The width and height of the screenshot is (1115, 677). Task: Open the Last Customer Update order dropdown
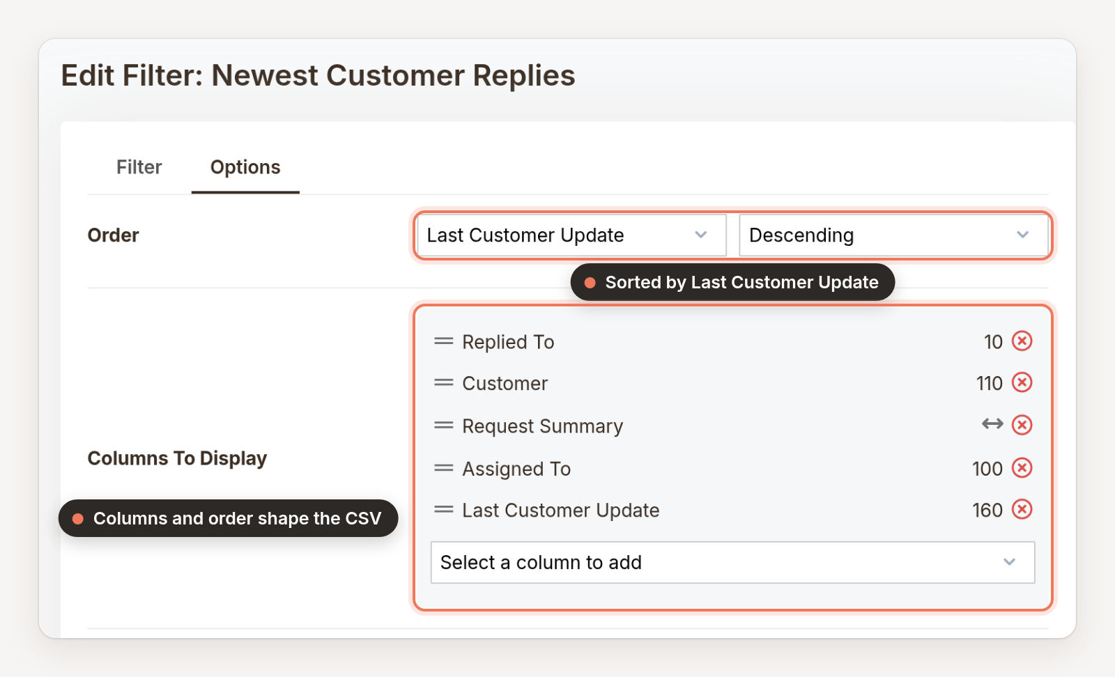(571, 235)
